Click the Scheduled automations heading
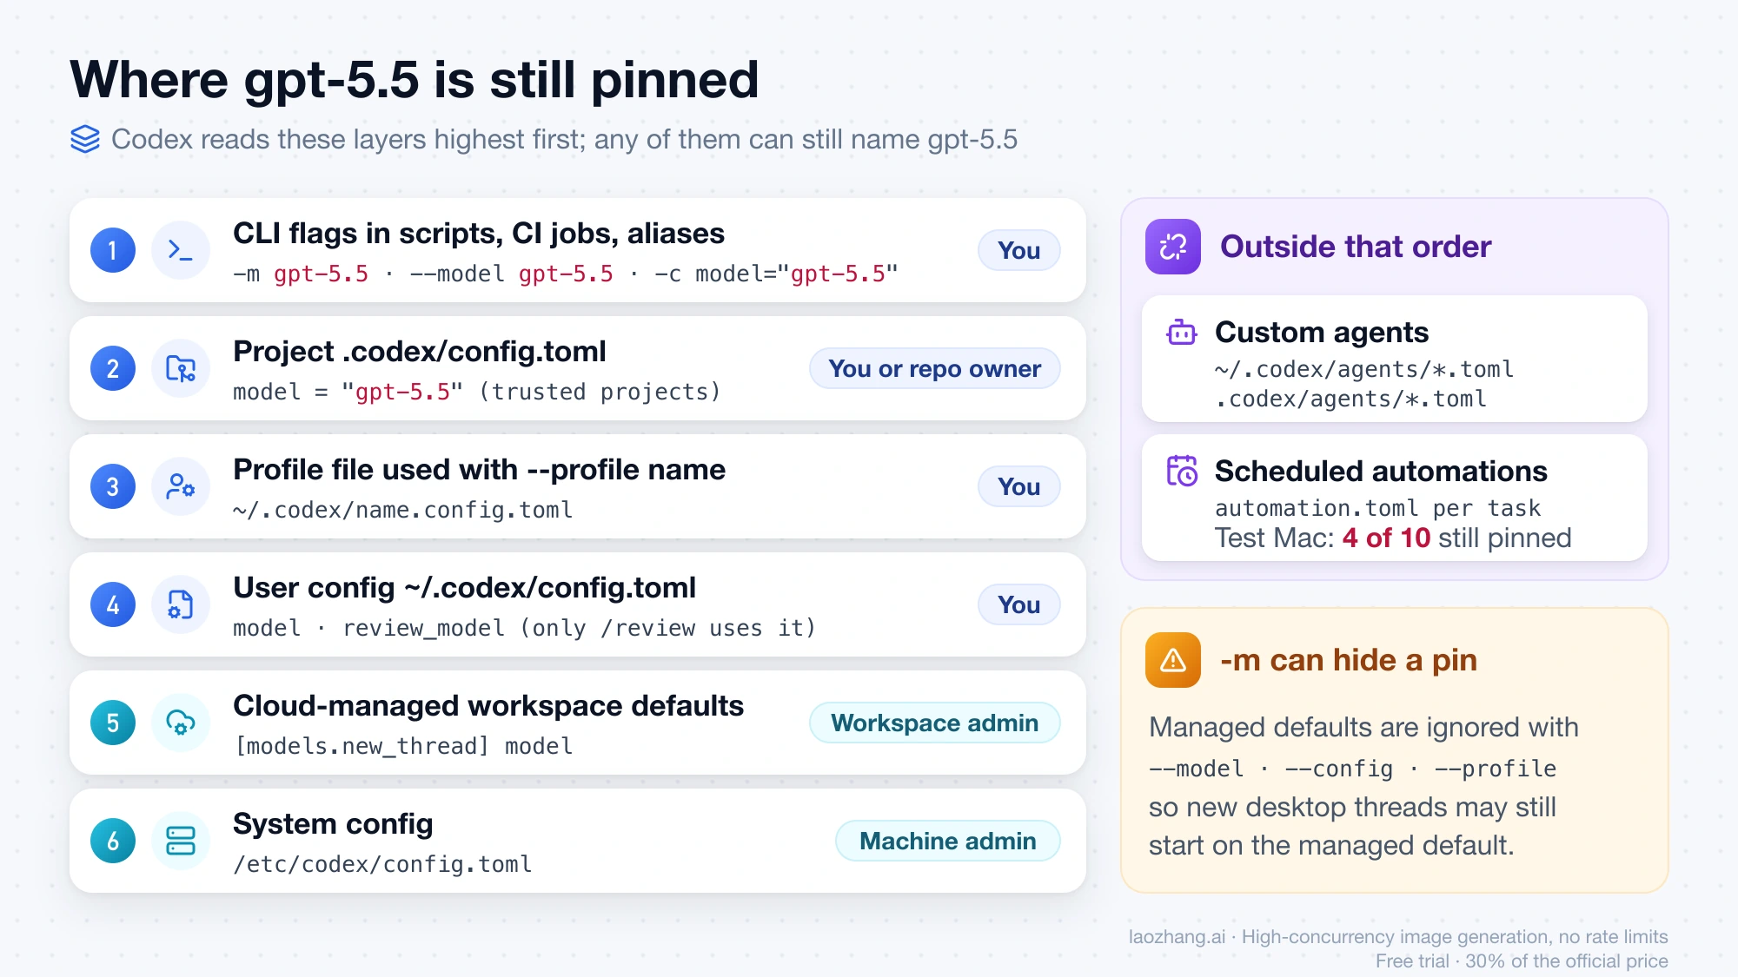Image resolution: width=1738 pixels, height=977 pixels. (1381, 472)
